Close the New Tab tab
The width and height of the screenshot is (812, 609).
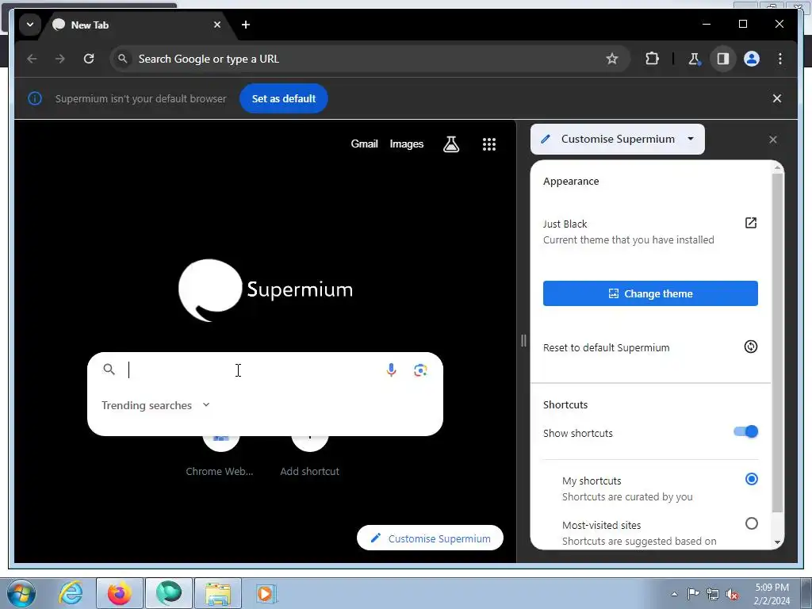(x=217, y=25)
